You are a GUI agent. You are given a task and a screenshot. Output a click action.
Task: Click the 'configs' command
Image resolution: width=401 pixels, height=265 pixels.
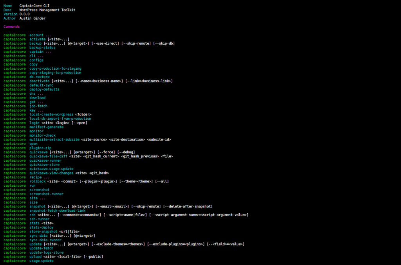[x=36, y=60]
